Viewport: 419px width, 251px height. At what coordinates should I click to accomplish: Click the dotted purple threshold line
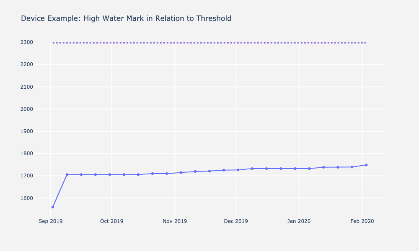pos(209,43)
